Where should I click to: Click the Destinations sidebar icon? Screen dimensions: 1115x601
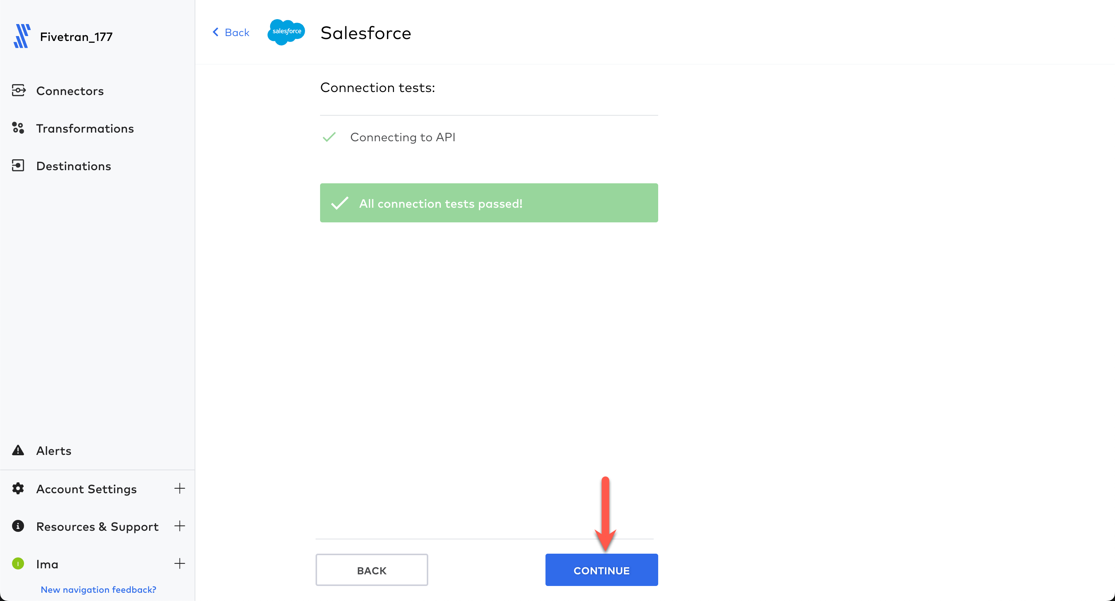tap(18, 166)
